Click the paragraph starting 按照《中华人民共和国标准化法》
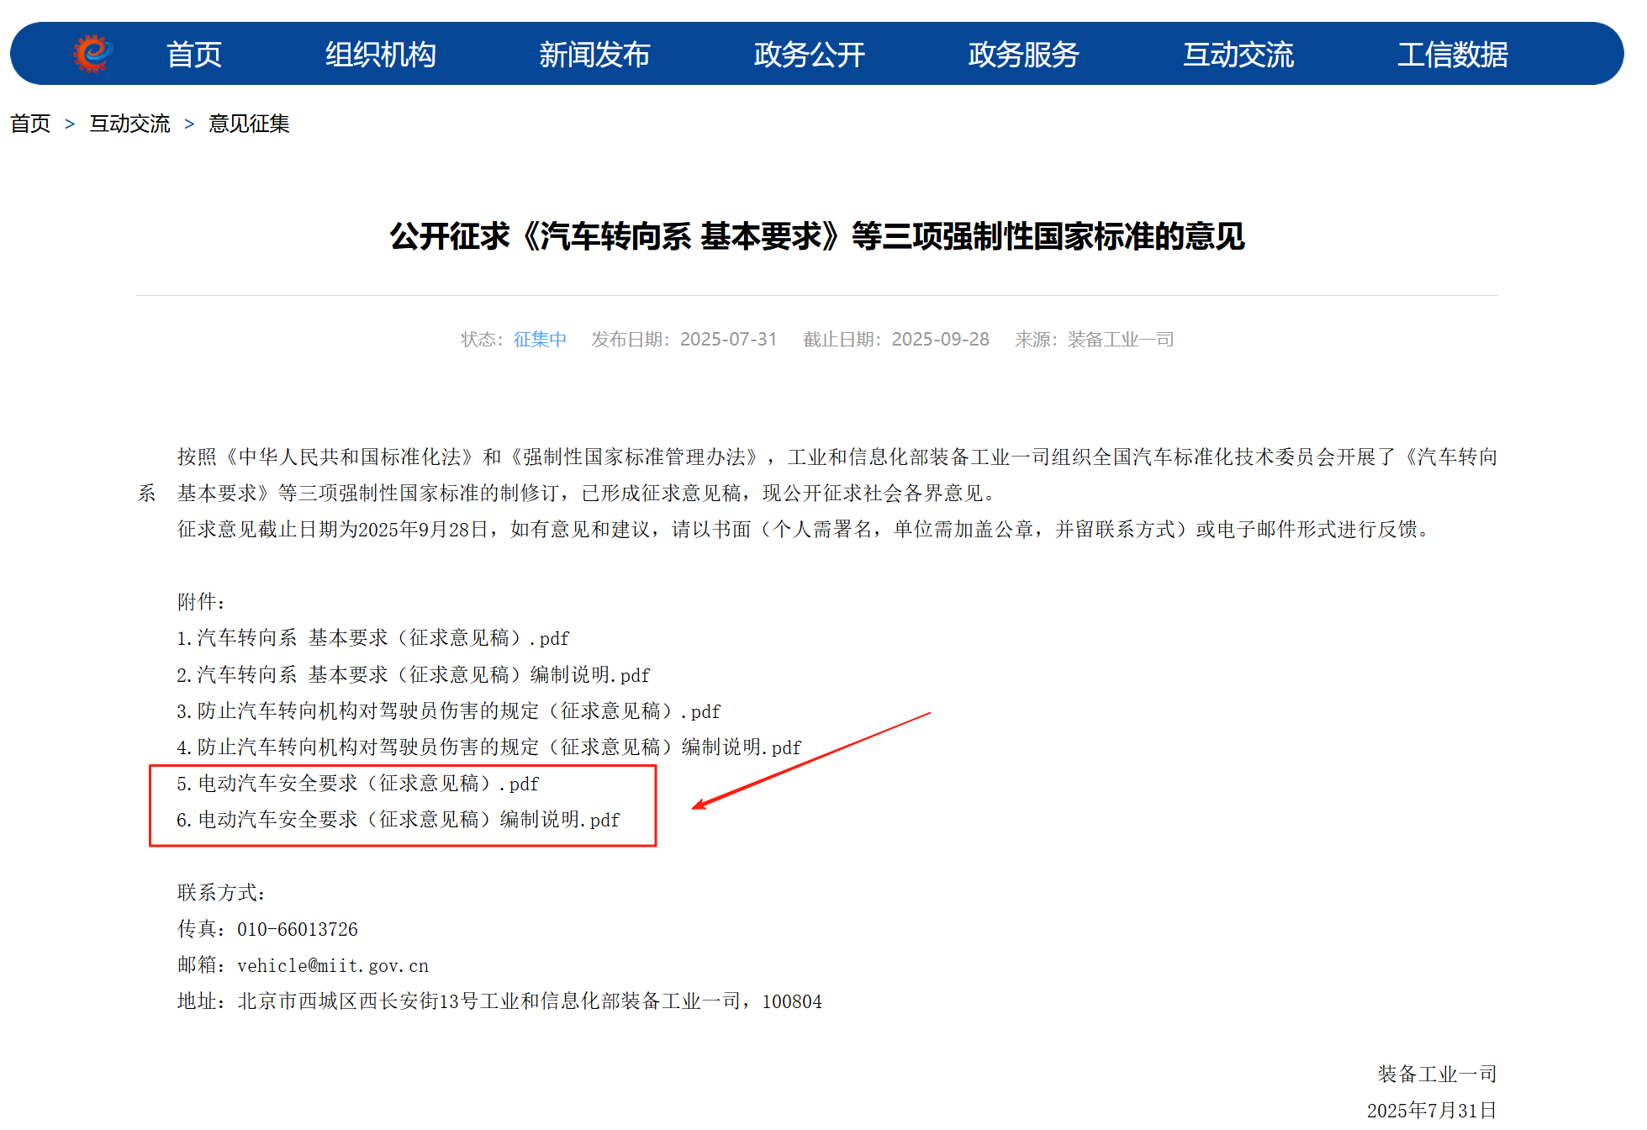 click(x=817, y=475)
